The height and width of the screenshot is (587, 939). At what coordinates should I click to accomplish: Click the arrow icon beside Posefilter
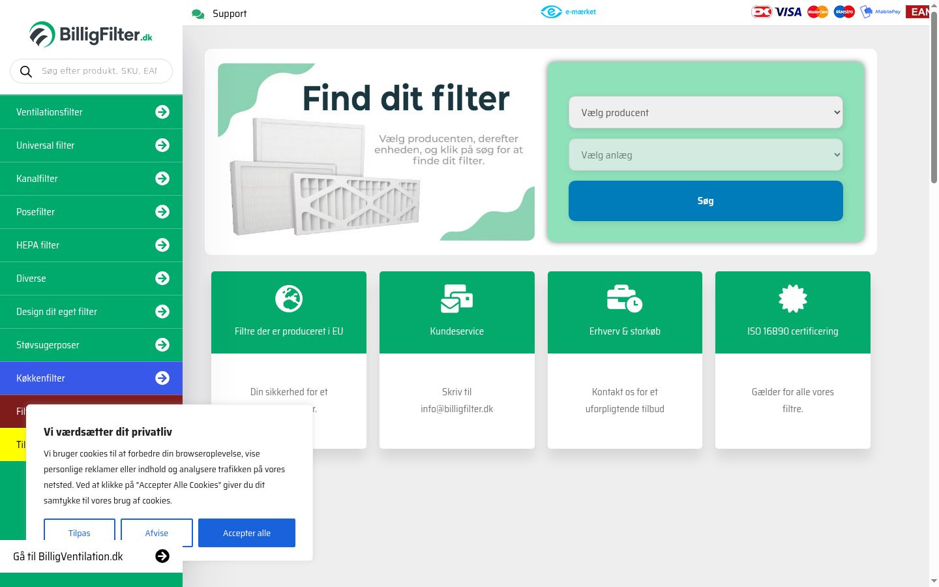[x=162, y=212]
